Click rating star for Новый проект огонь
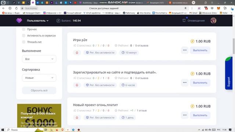Viewport: 235px width, 132px height. click(116, 110)
